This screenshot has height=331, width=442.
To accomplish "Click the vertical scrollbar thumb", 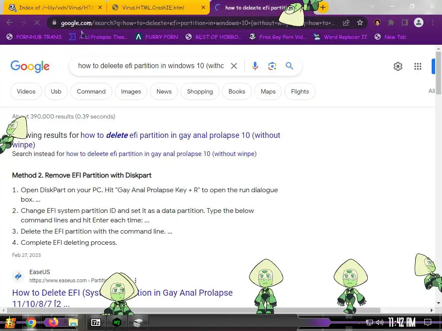I will [x=439, y=73].
